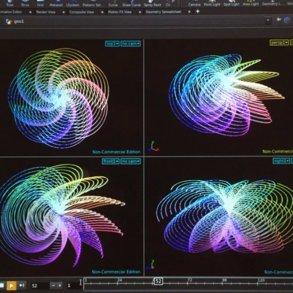
Task: Expand the front1 viewport's no cam menu
Action: (130, 161)
